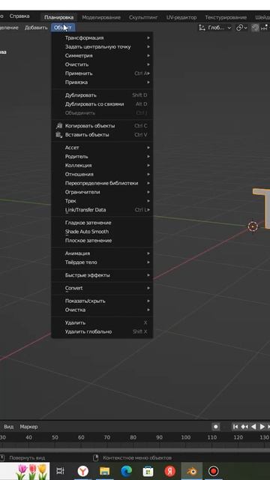270x480 pixels.
Task: Open Yandex Browser with the white Y icon
Action: click(82, 471)
